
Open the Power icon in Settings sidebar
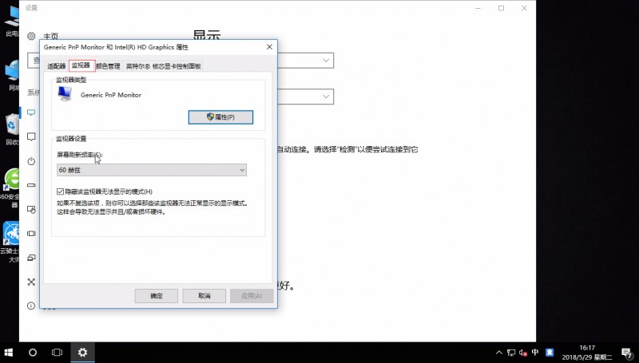click(31, 161)
